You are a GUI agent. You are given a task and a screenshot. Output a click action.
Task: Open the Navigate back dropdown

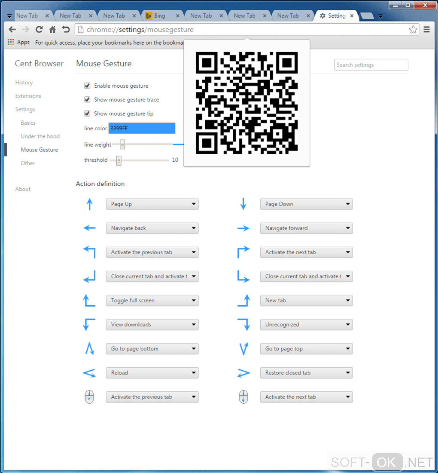pos(152,228)
